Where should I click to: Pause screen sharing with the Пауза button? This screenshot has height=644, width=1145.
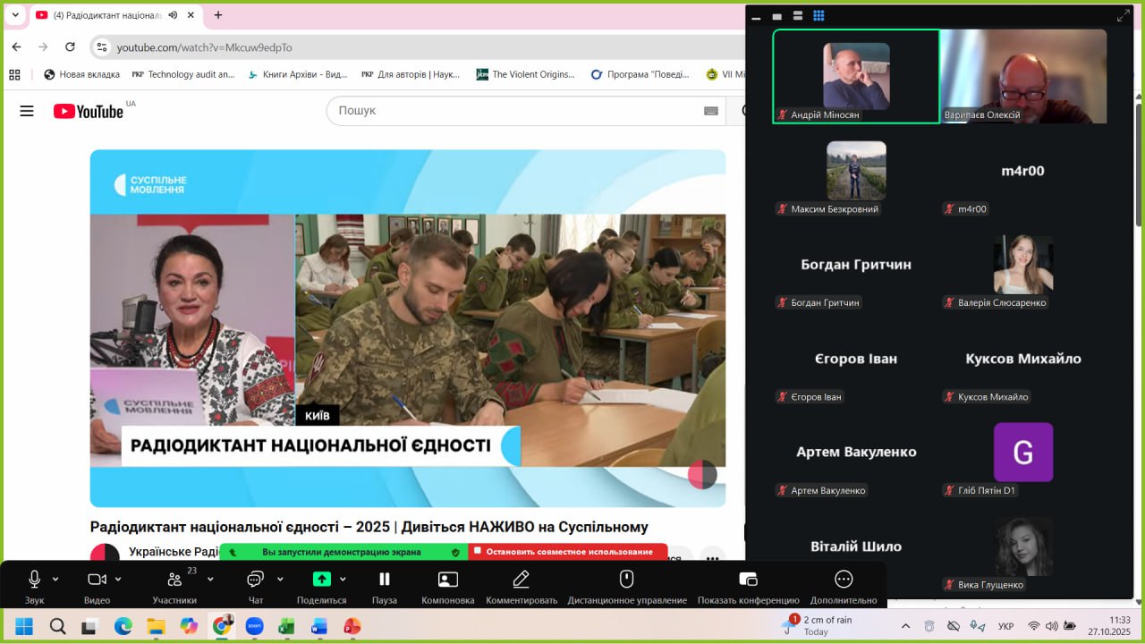pos(384,580)
